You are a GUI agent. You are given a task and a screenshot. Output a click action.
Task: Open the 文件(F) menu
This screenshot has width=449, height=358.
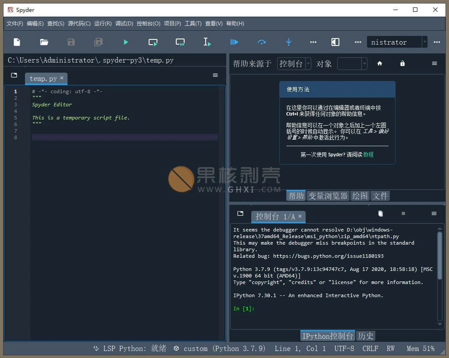(x=15, y=24)
